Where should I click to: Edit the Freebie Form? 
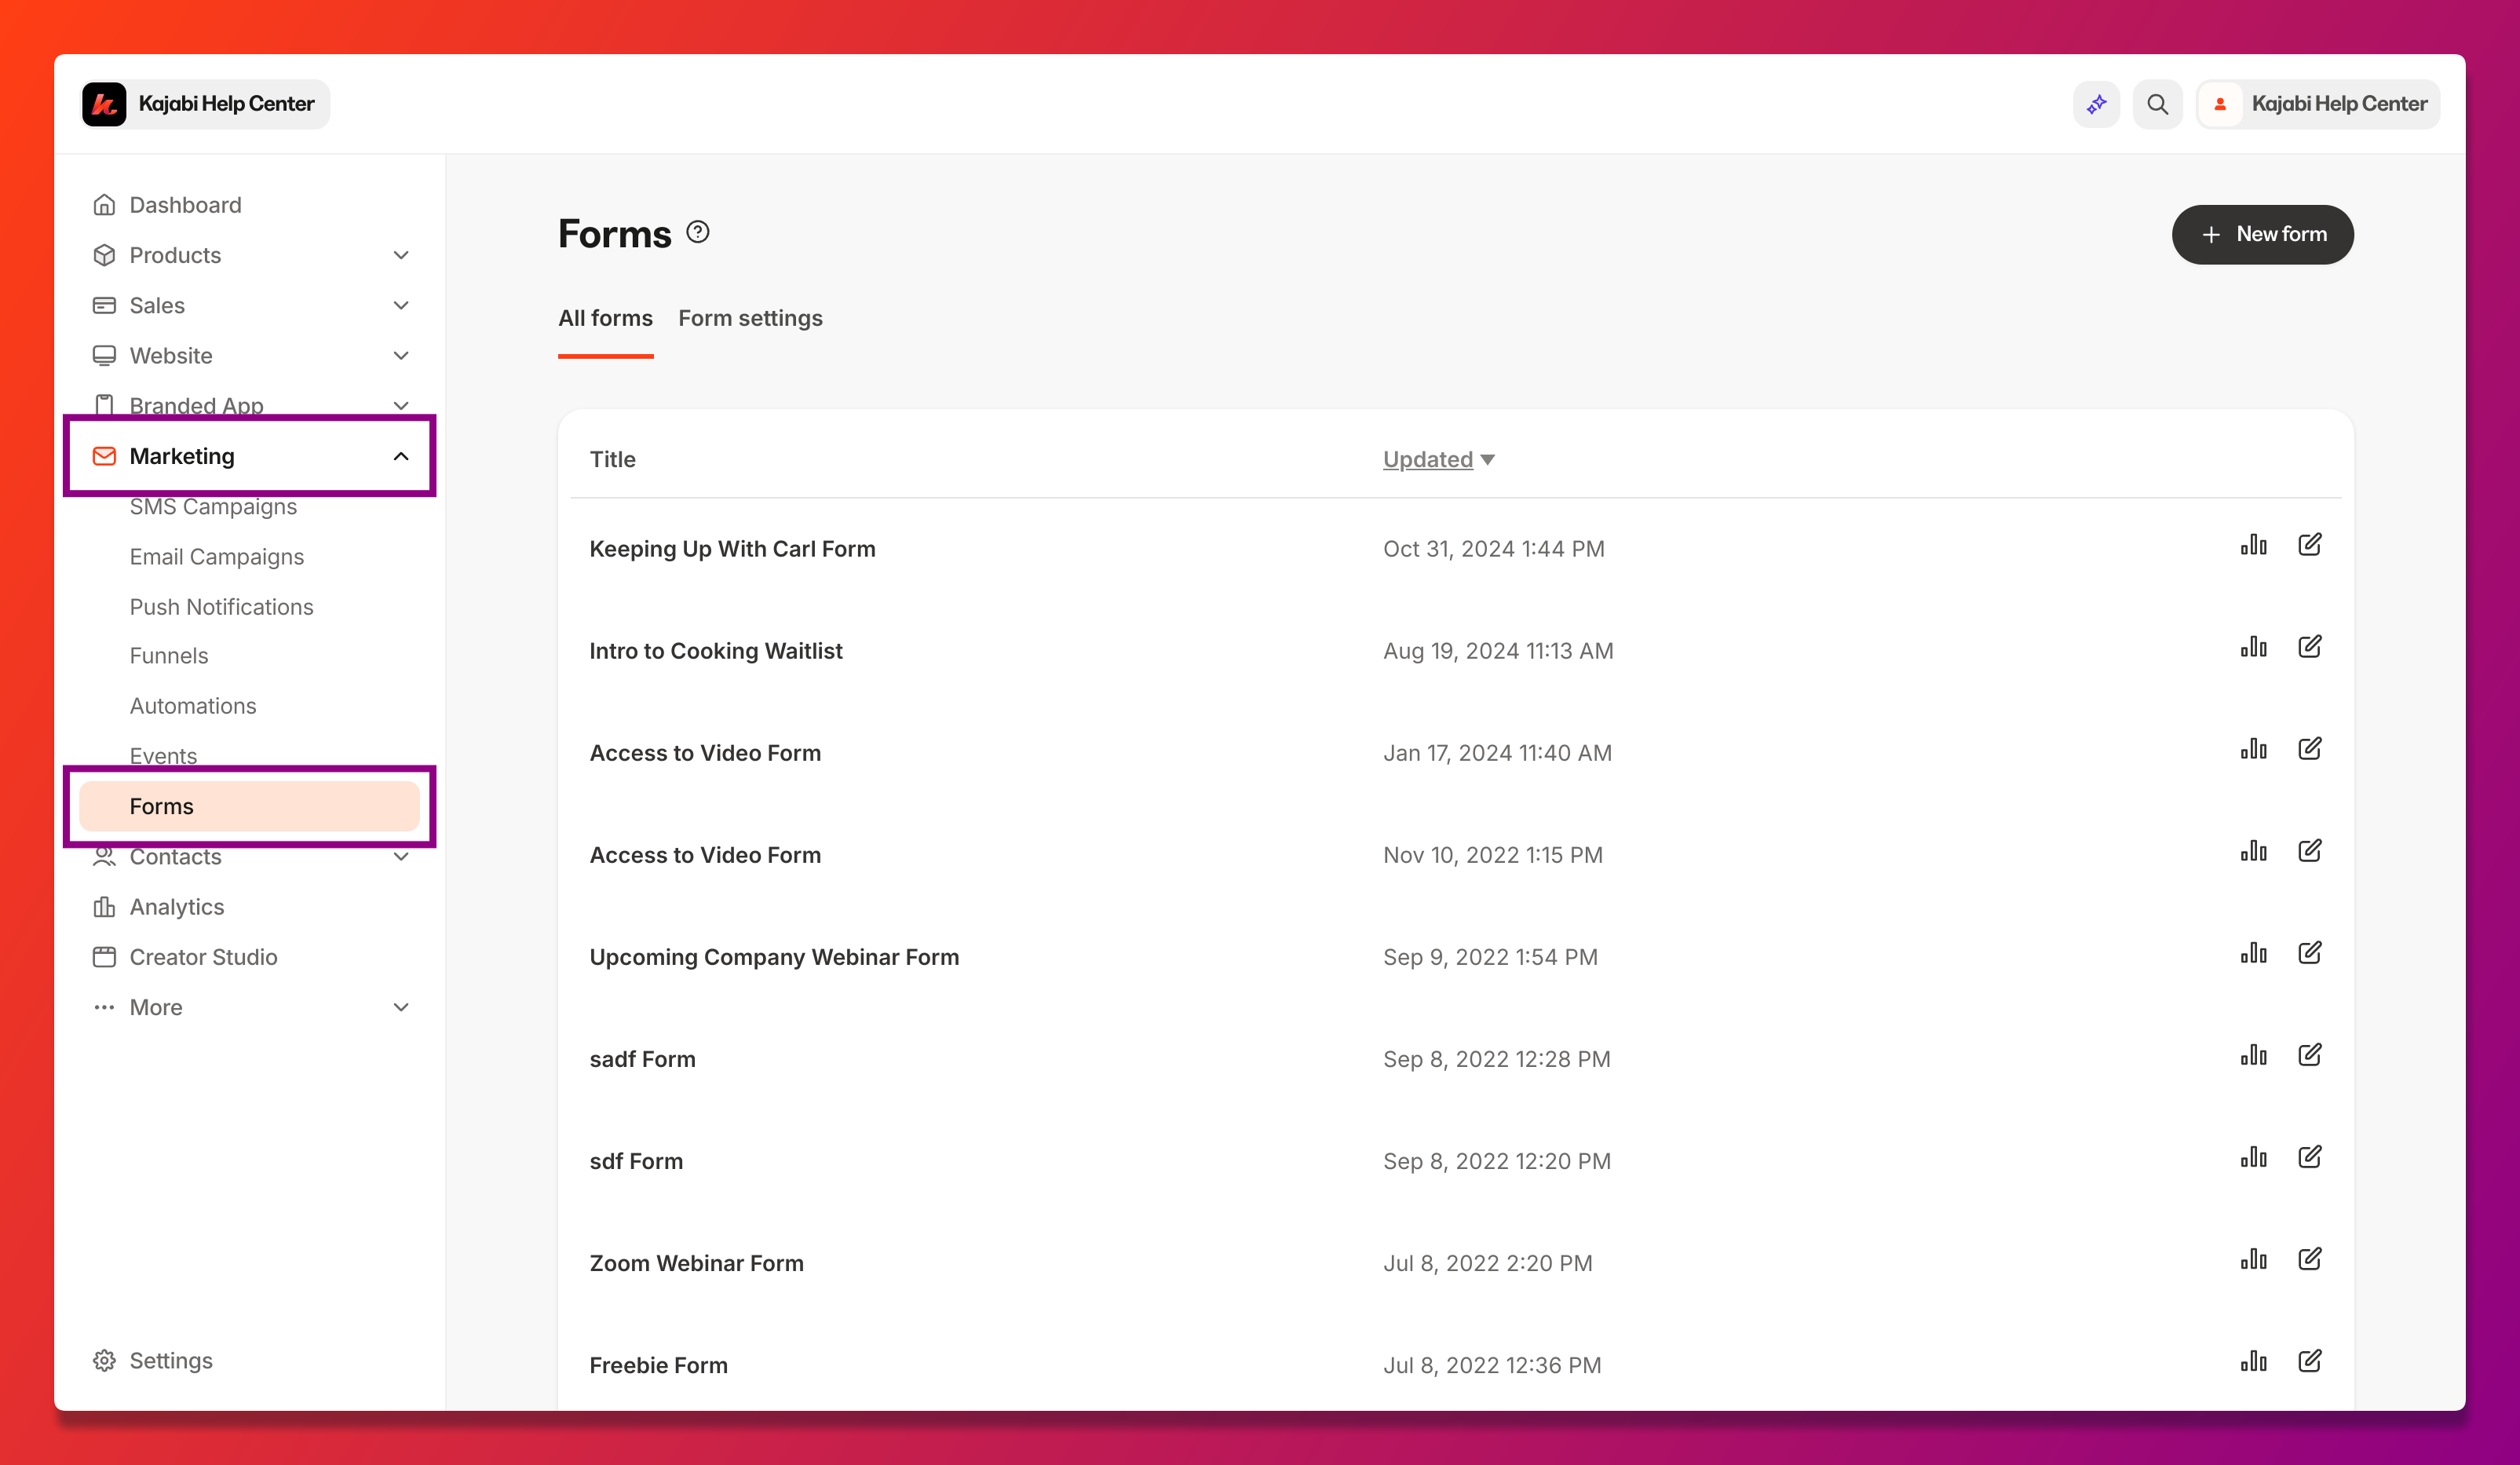point(2309,1361)
